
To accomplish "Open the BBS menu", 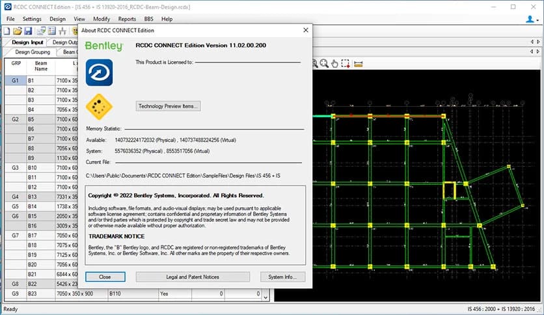I will 148,19.
